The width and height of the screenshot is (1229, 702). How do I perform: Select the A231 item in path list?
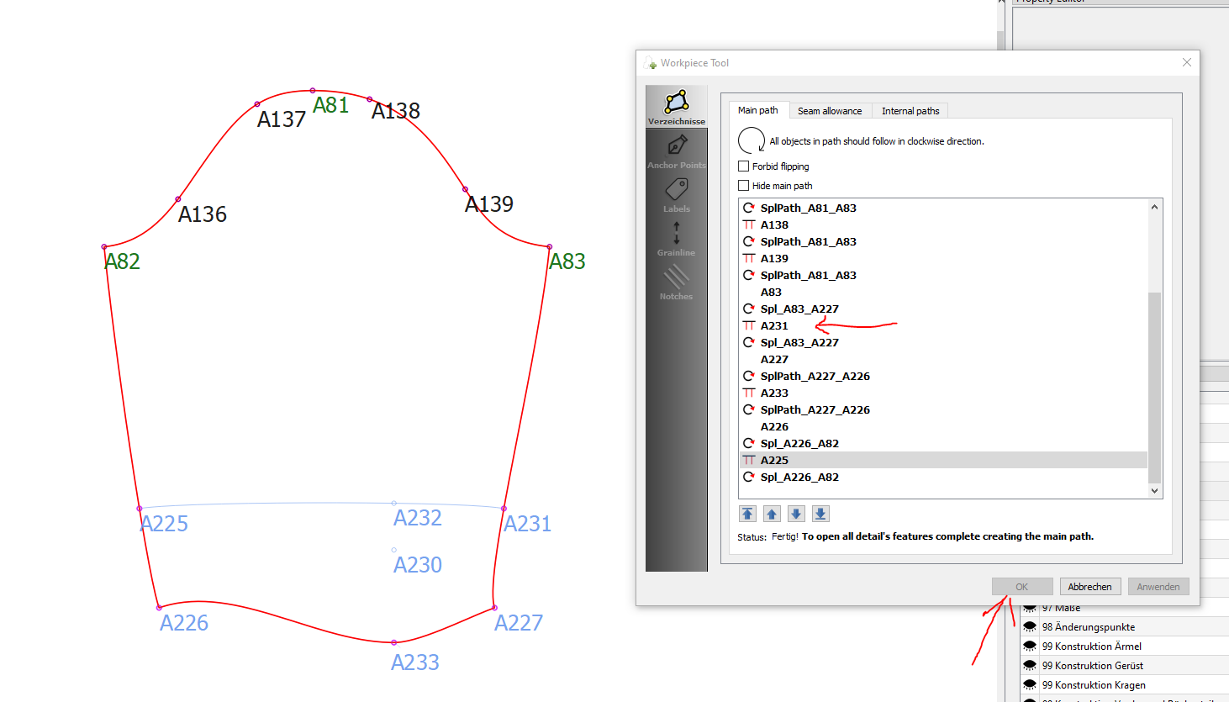(x=774, y=326)
